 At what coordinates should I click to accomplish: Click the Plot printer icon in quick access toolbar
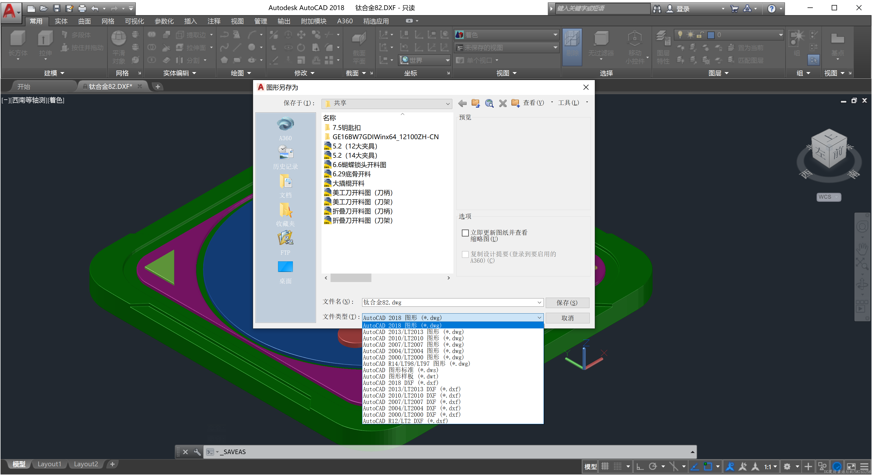(82, 8)
